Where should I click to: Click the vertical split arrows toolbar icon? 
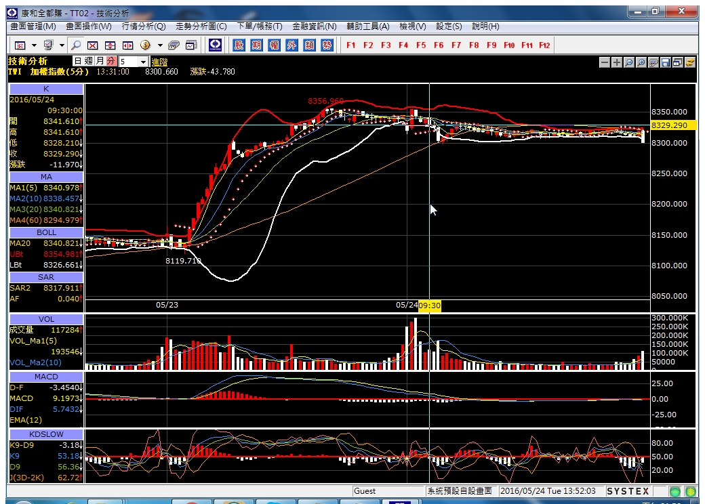point(110,45)
